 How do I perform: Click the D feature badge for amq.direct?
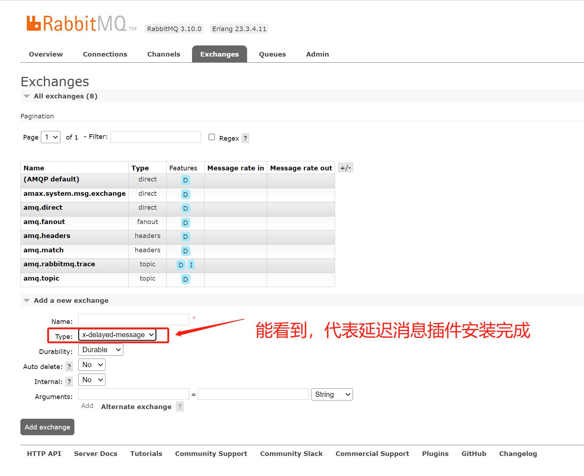coord(185,208)
